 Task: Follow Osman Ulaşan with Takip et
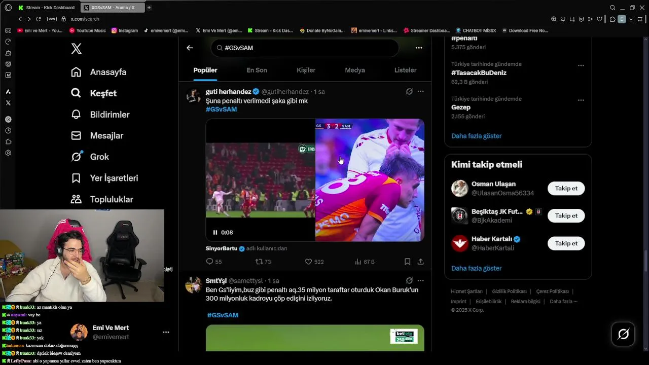[x=566, y=189]
